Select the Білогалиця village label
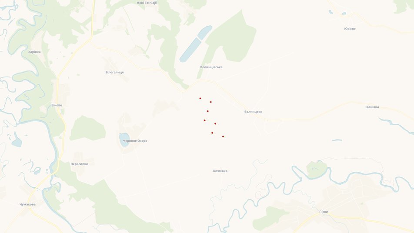 (114, 72)
